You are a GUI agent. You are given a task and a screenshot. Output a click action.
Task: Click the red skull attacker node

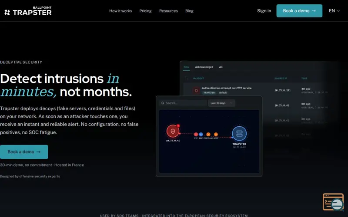[x=173, y=131]
